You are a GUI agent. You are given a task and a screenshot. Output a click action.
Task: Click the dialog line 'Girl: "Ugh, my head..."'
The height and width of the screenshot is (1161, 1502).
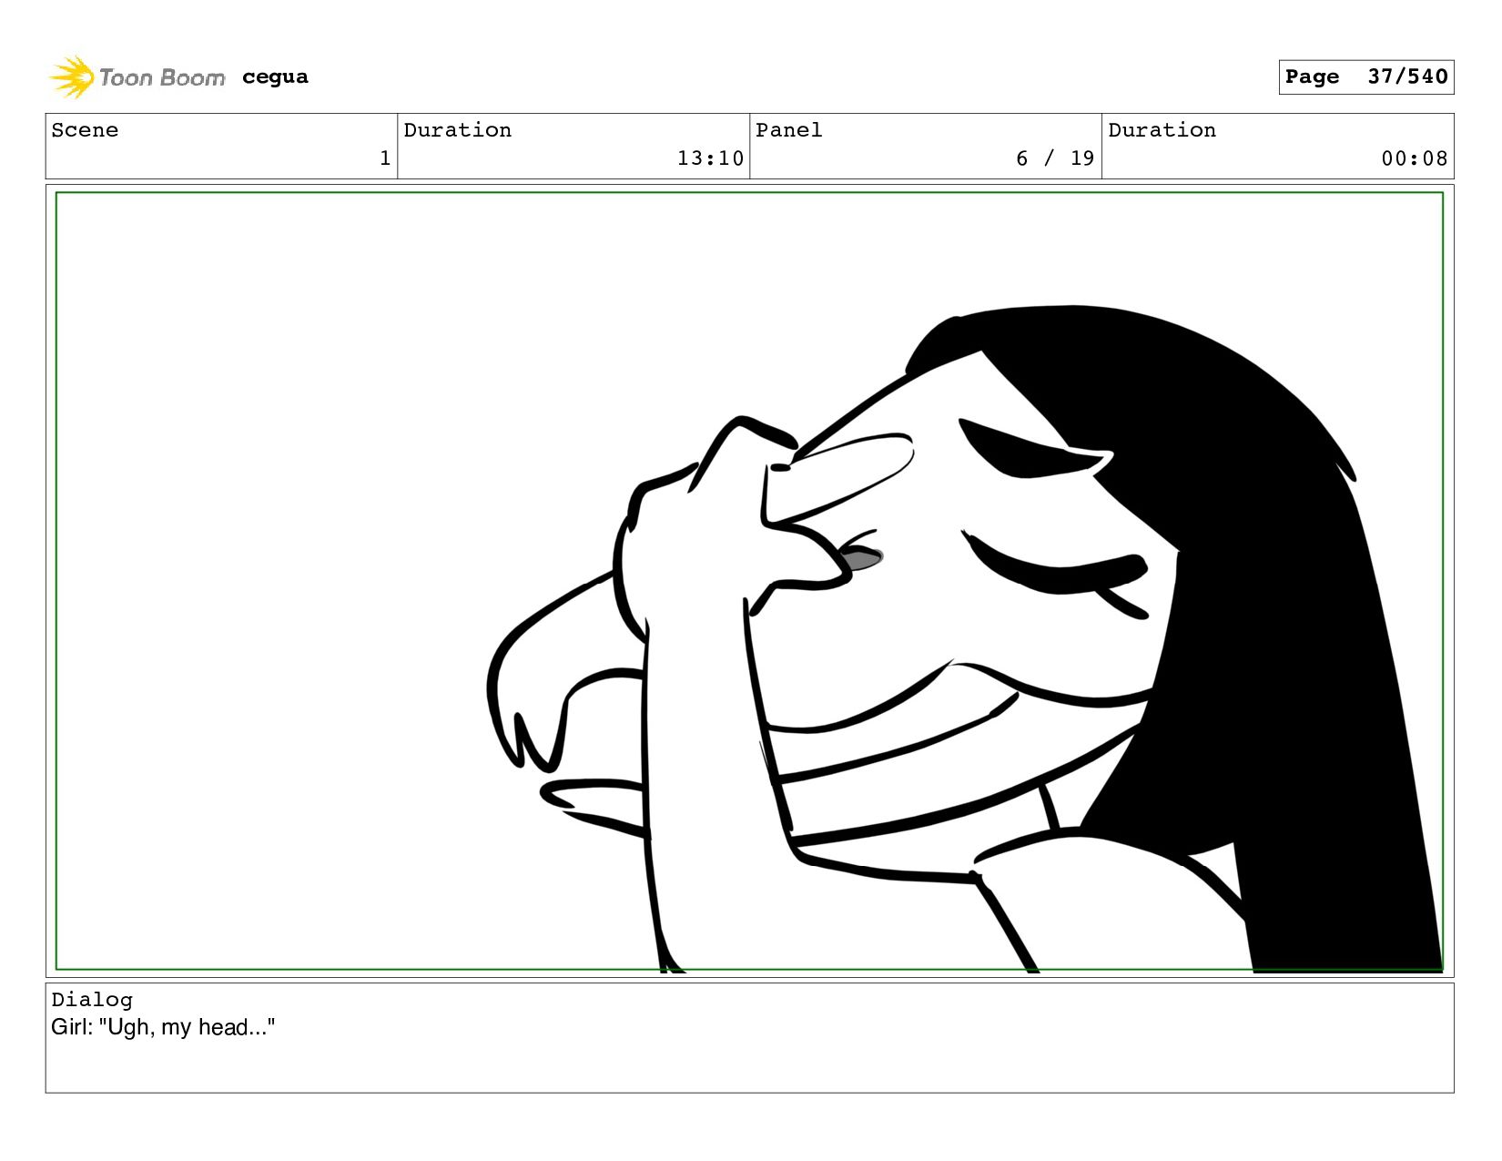163,1027
